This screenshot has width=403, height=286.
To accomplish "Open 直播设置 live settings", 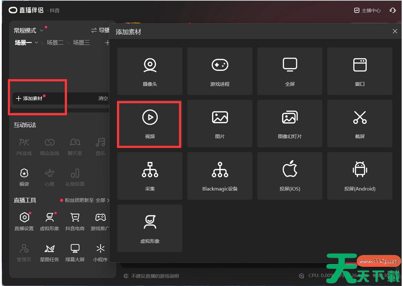I will click(24, 222).
